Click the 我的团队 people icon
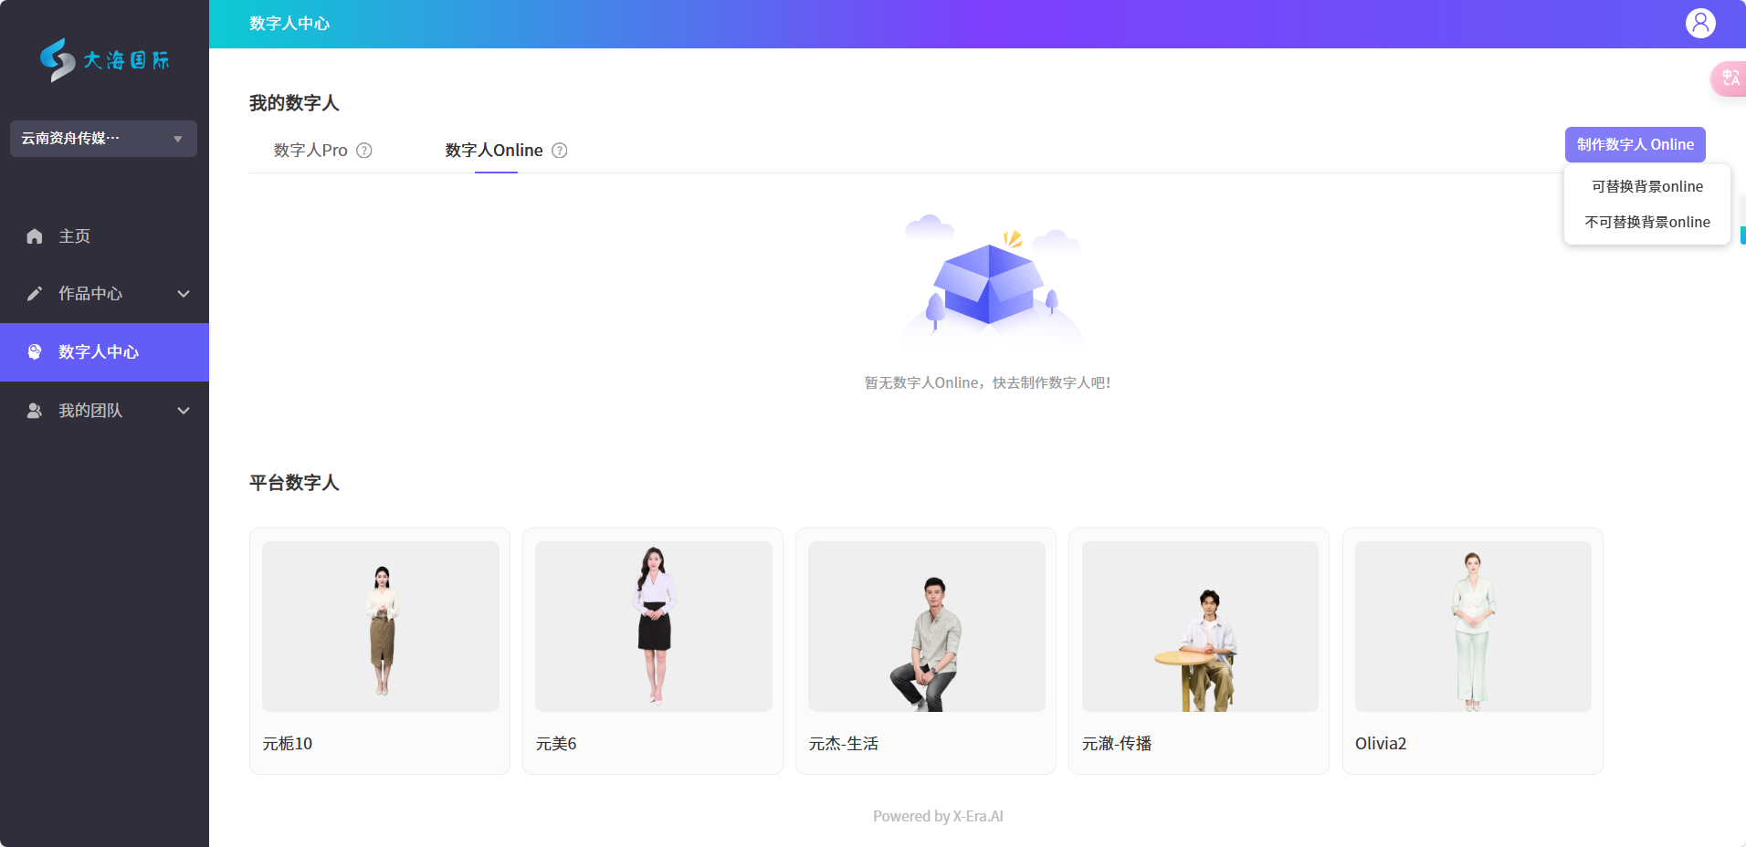 click(x=35, y=411)
